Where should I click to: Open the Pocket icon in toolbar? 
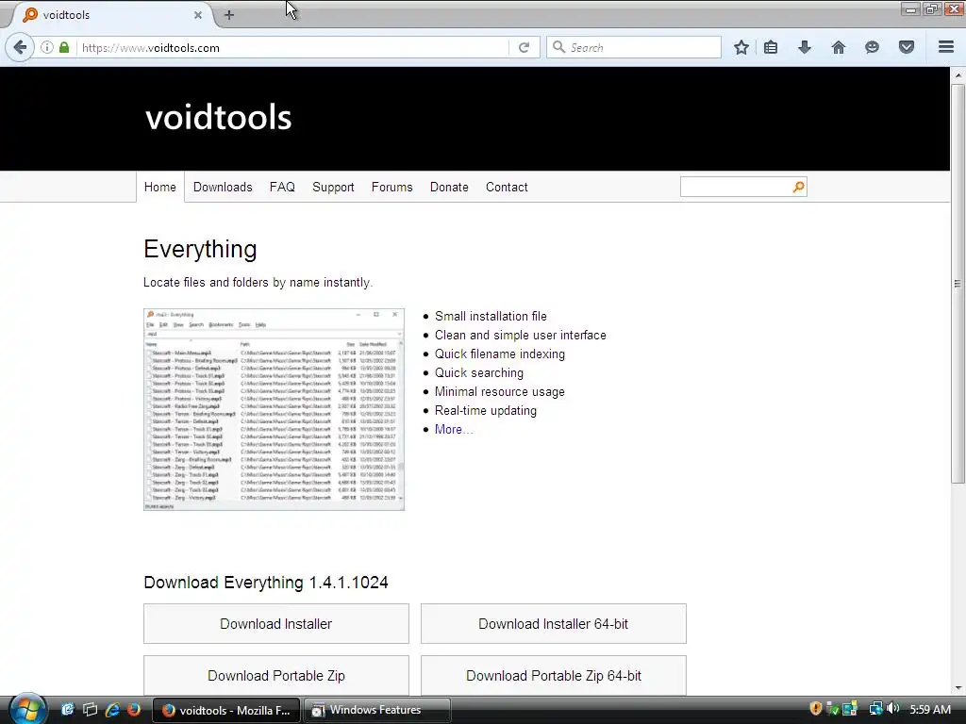[907, 47]
